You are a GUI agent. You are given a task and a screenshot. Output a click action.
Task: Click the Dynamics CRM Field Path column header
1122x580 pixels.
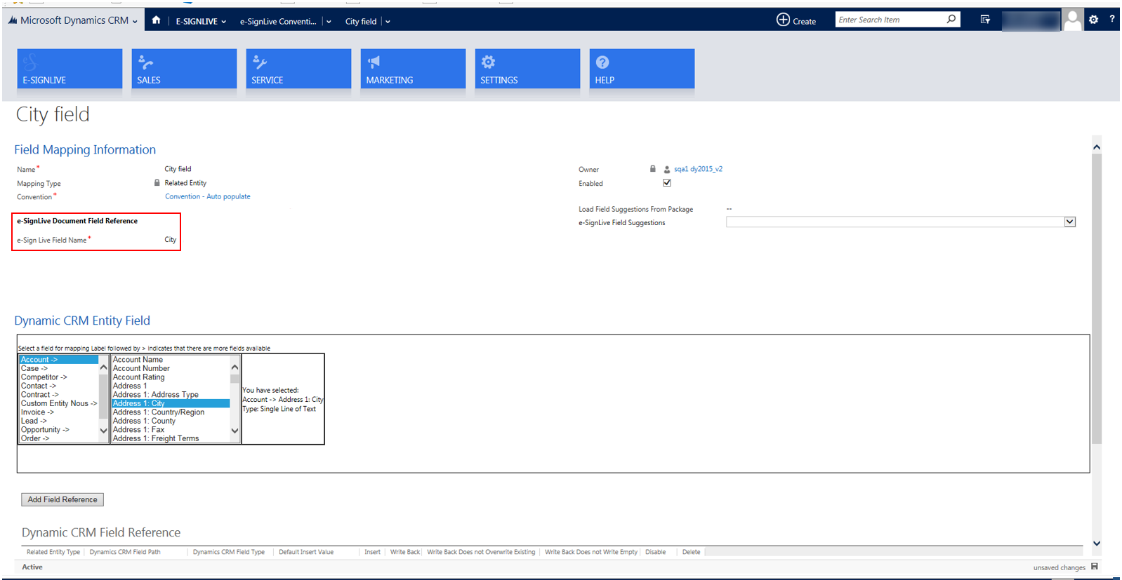125,552
